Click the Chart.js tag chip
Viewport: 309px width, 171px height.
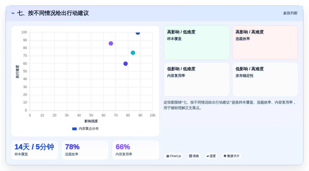[x=174, y=156]
